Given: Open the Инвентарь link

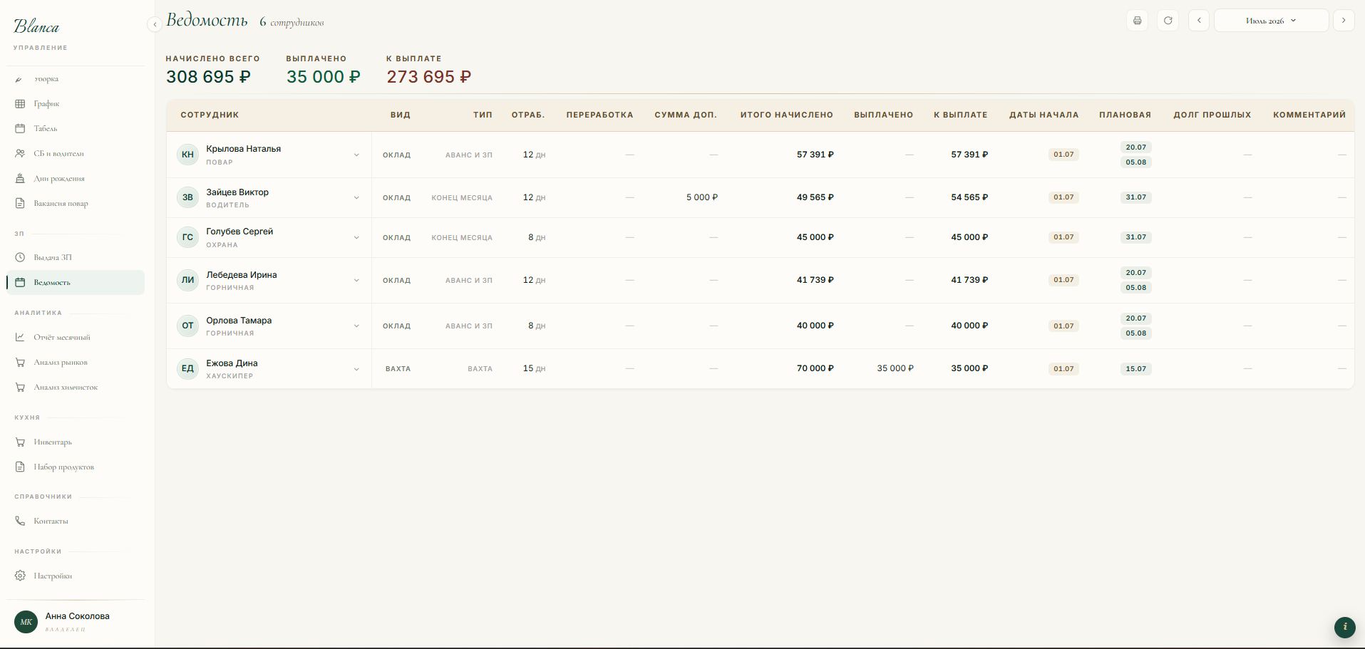Looking at the screenshot, I should (x=76, y=442).
